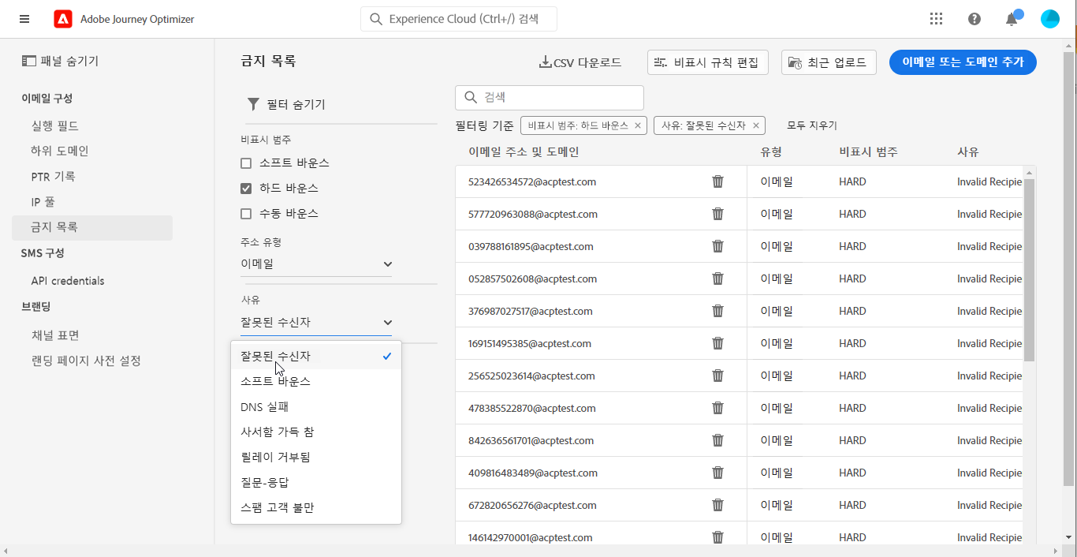Select 잘못된 수신자 in the reason list
Image resolution: width=1077 pixels, height=557 pixels.
316,357
